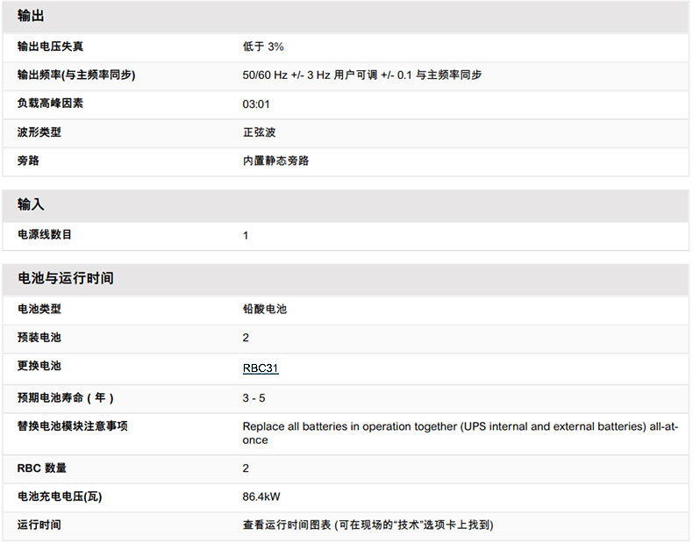This screenshot has width=693, height=543.
Task: Select the 3 - 5 battery life value
Action: (x=254, y=398)
